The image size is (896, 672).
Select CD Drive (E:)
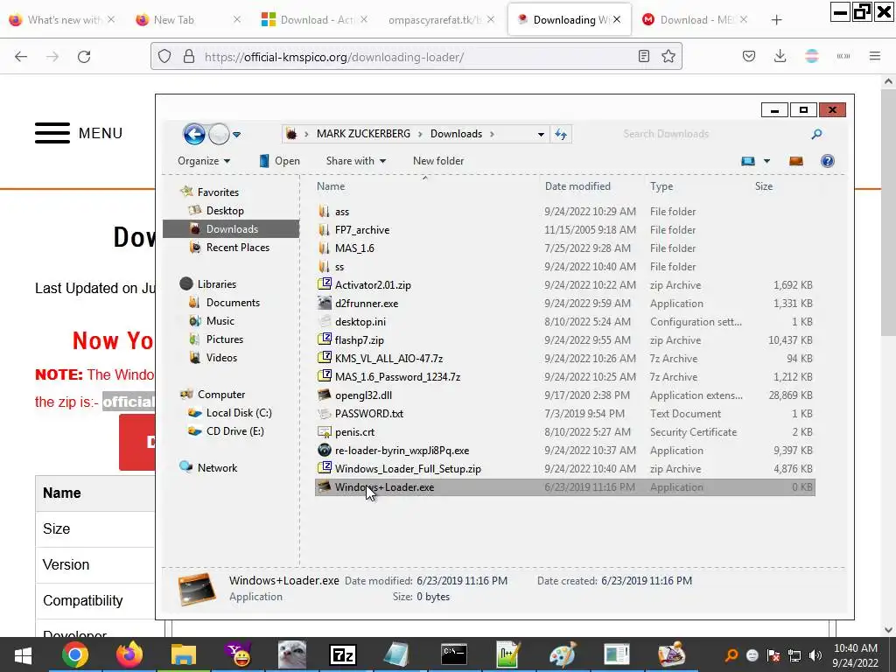click(234, 430)
